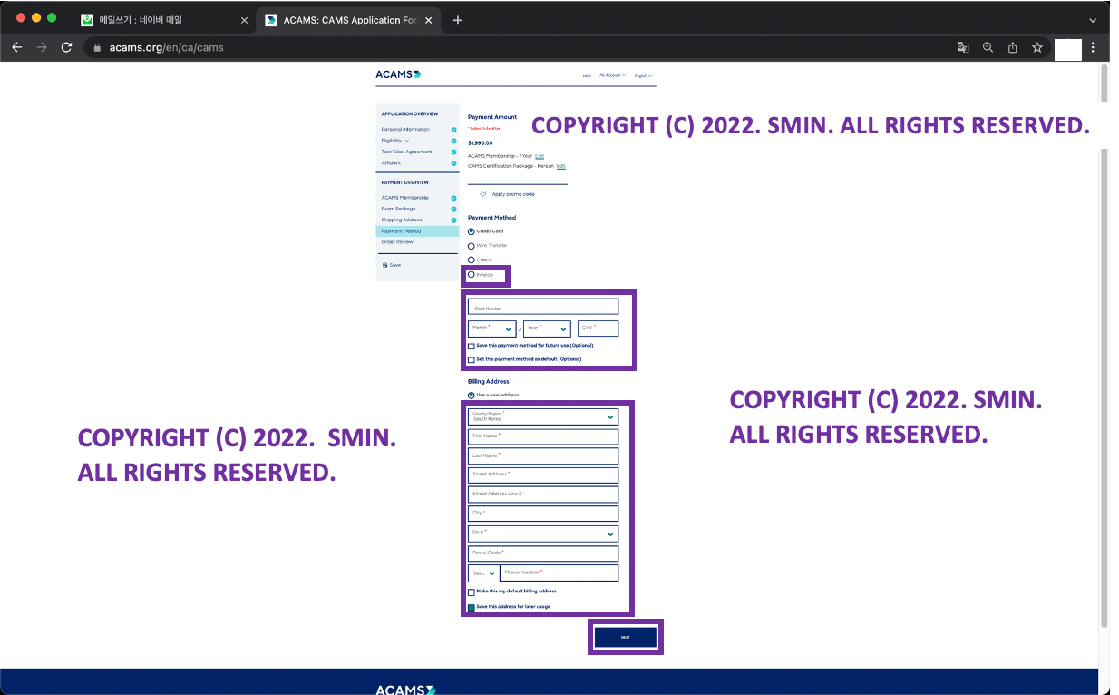Select the Credit Card payment option
Image resolution: width=1119 pixels, height=695 pixels.
(x=472, y=231)
